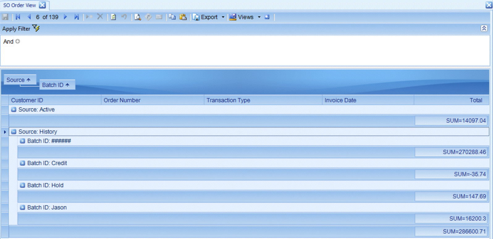The height and width of the screenshot is (239, 493).
Task: Open the Views dropdown arrow
Action: pos(259,17)
